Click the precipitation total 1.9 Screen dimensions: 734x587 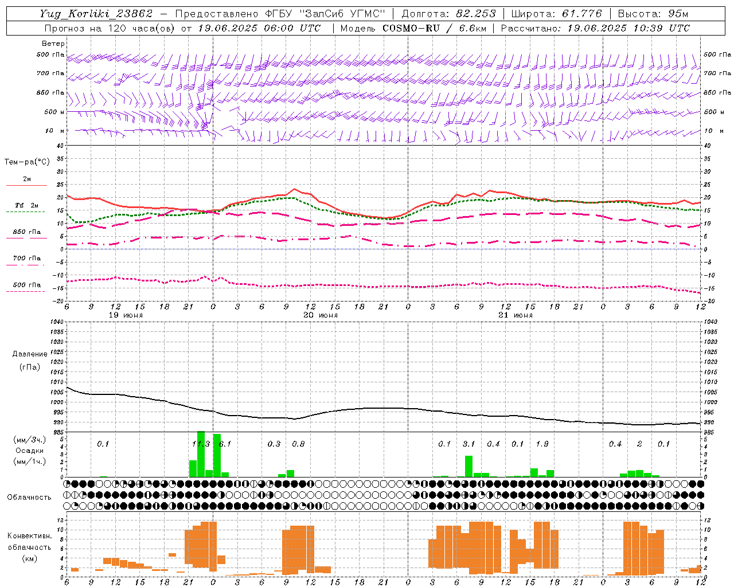click(x=542, y=444)
